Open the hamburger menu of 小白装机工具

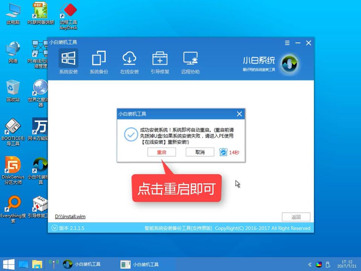coord(287,43)
